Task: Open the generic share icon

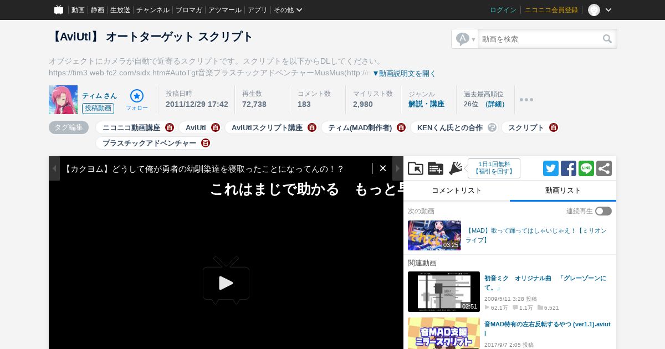Action: (x=604, y=168)
